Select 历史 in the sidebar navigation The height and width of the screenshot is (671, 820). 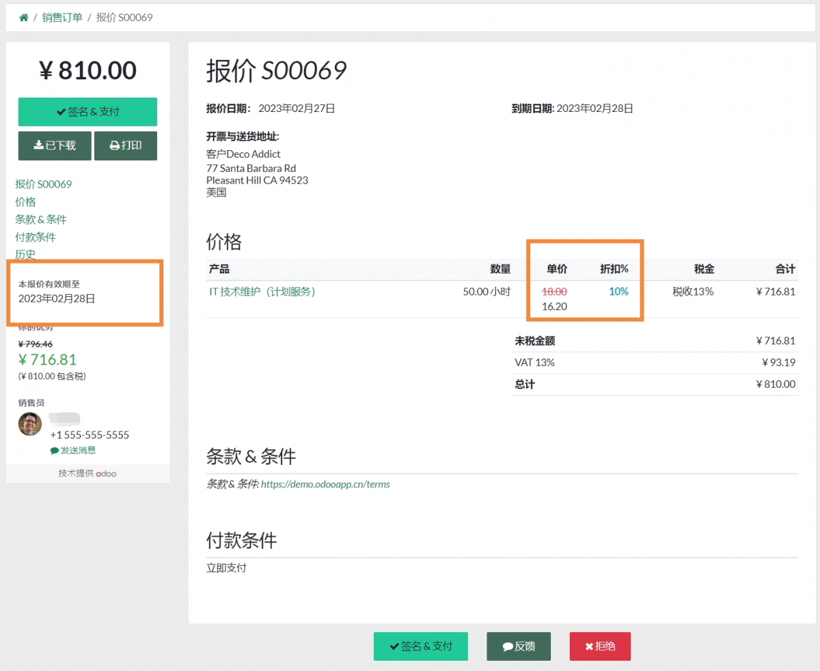pos(25,254)
